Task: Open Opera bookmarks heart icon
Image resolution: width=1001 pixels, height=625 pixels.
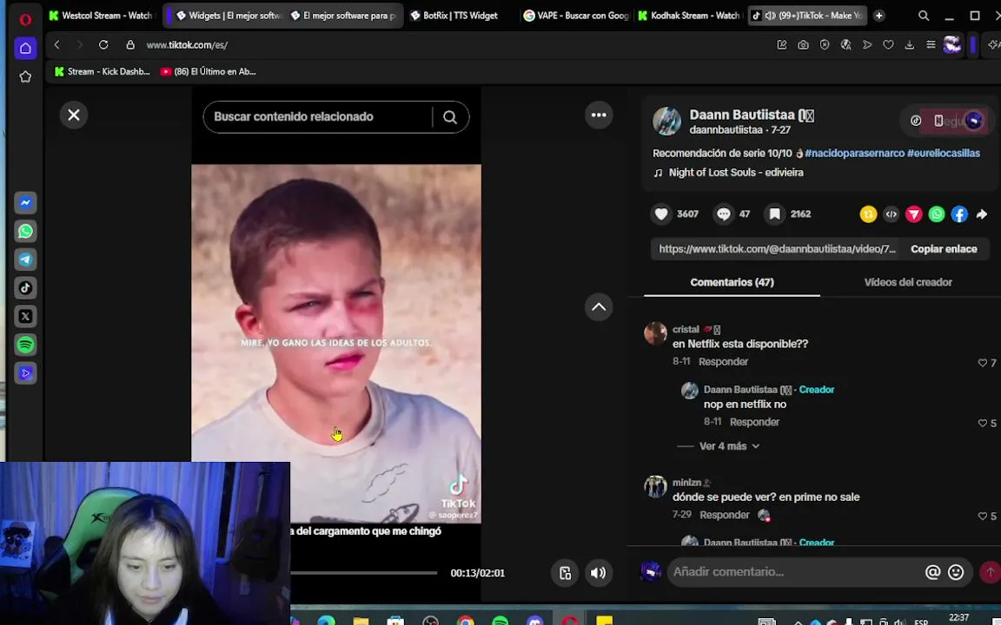Action: (888, 44)
